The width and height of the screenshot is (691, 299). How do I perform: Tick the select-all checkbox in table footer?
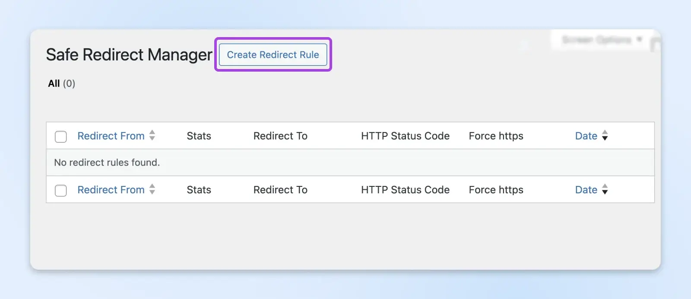coord(61,191)
